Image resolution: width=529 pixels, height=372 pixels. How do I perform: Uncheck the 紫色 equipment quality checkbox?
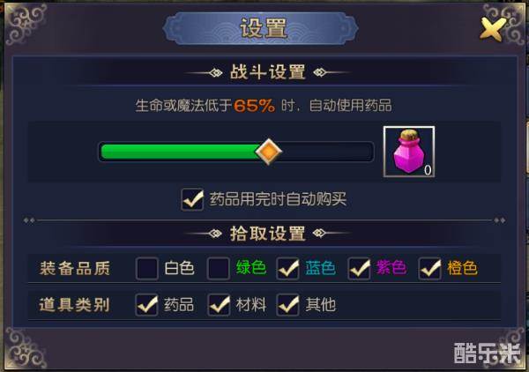pos(360,269)
